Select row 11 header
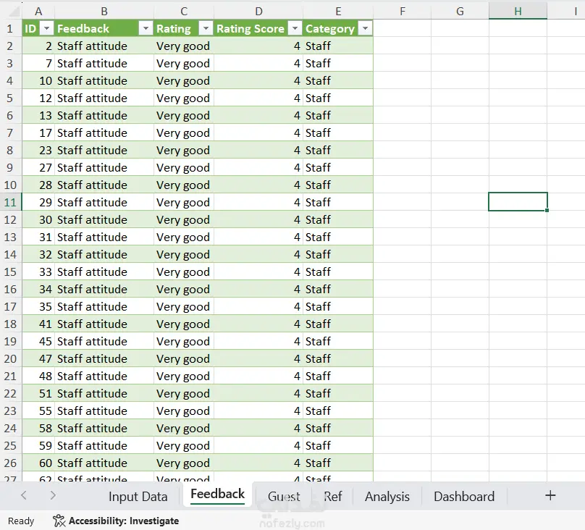The image size is (585, 530). (10, 202)
